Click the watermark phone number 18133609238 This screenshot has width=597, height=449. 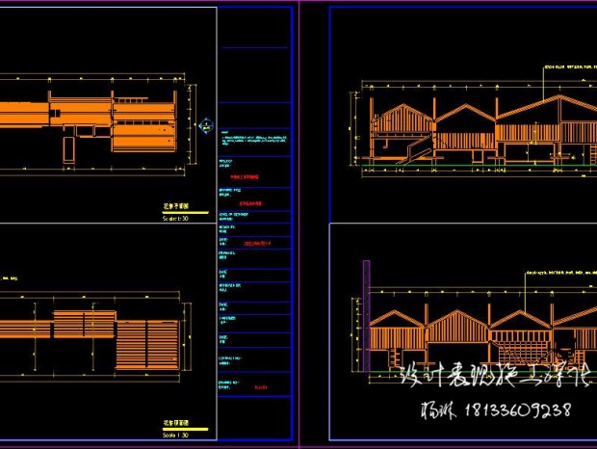518,411
